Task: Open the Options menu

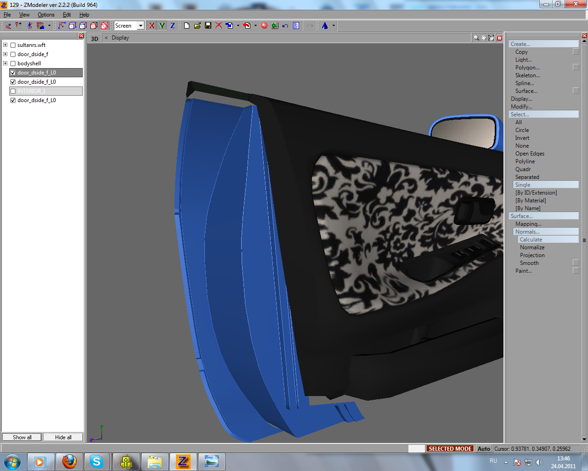Action: point(46,15)
